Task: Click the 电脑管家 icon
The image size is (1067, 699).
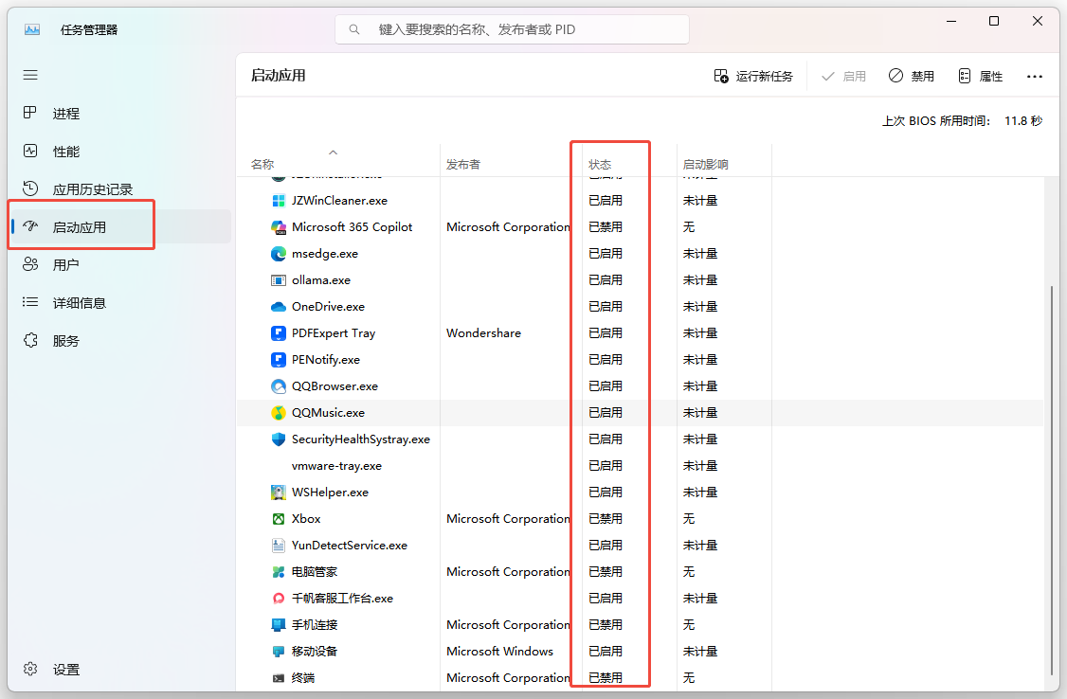Action: (279, 572)
